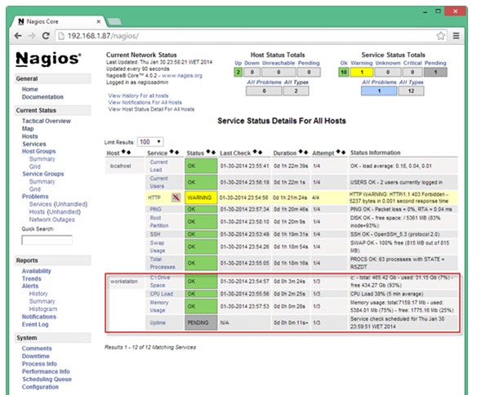Sort Duration column descending

point(305,152)
